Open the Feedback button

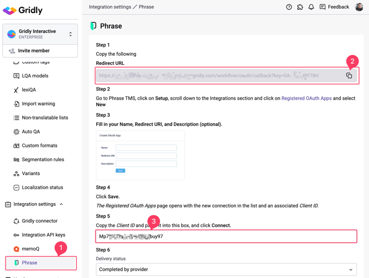pyautogui.click(x=334, y=7)
